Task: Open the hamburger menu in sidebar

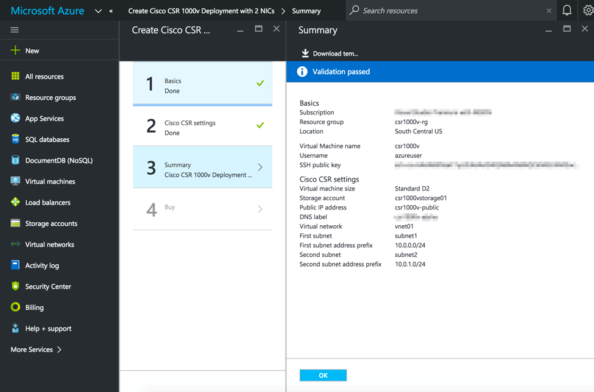Action: tap(15, 30)
